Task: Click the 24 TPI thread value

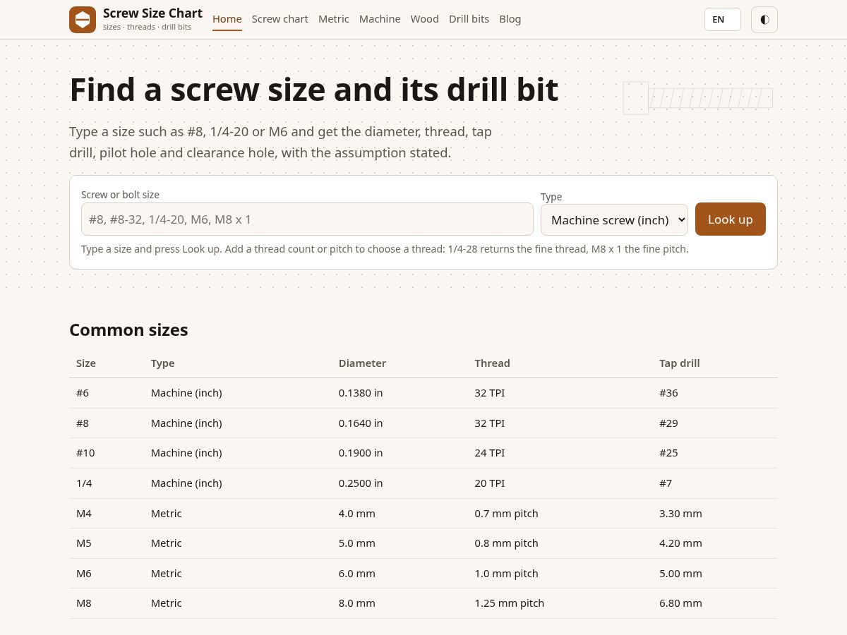Action: click(490, 453)
